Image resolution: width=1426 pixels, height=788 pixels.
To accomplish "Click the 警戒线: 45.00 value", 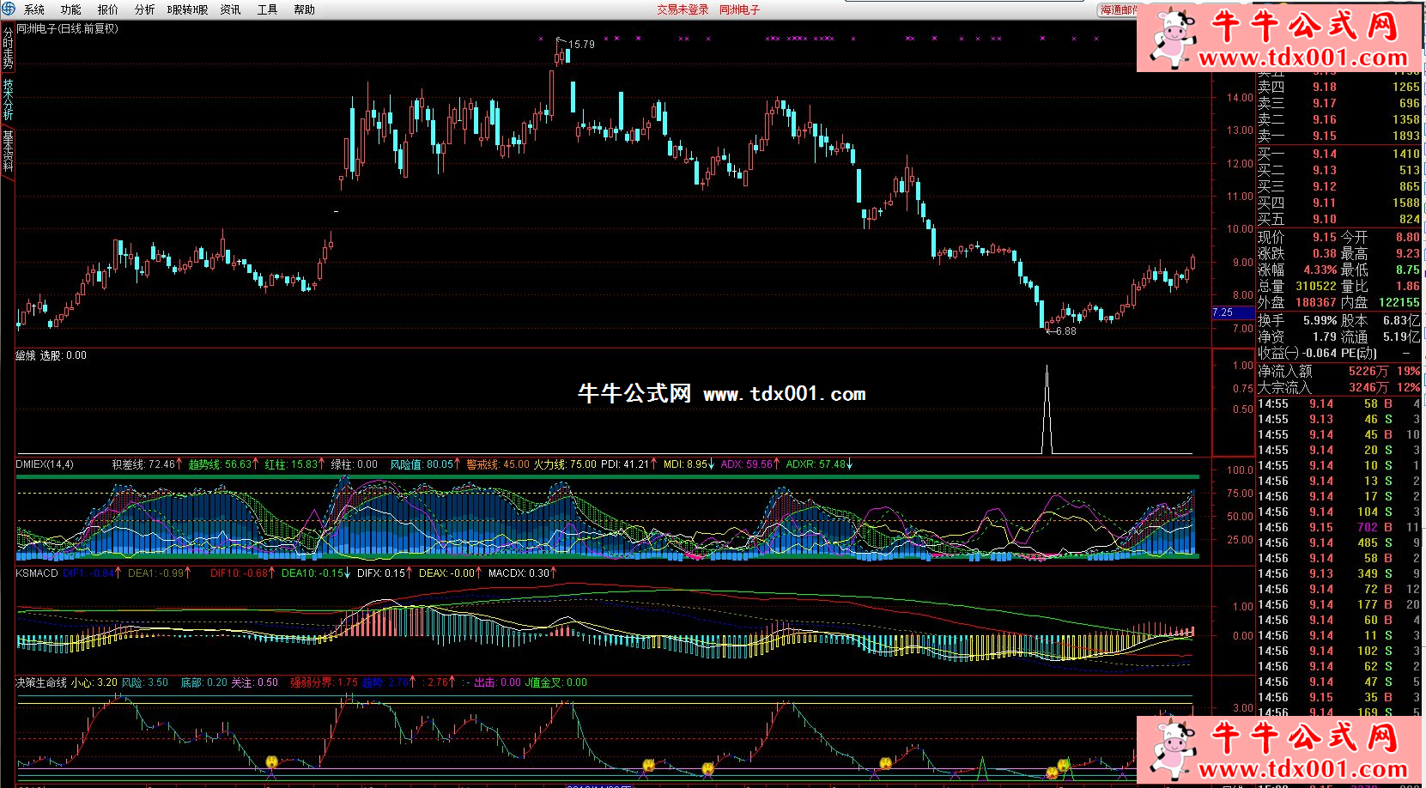I will coord(498,464).
